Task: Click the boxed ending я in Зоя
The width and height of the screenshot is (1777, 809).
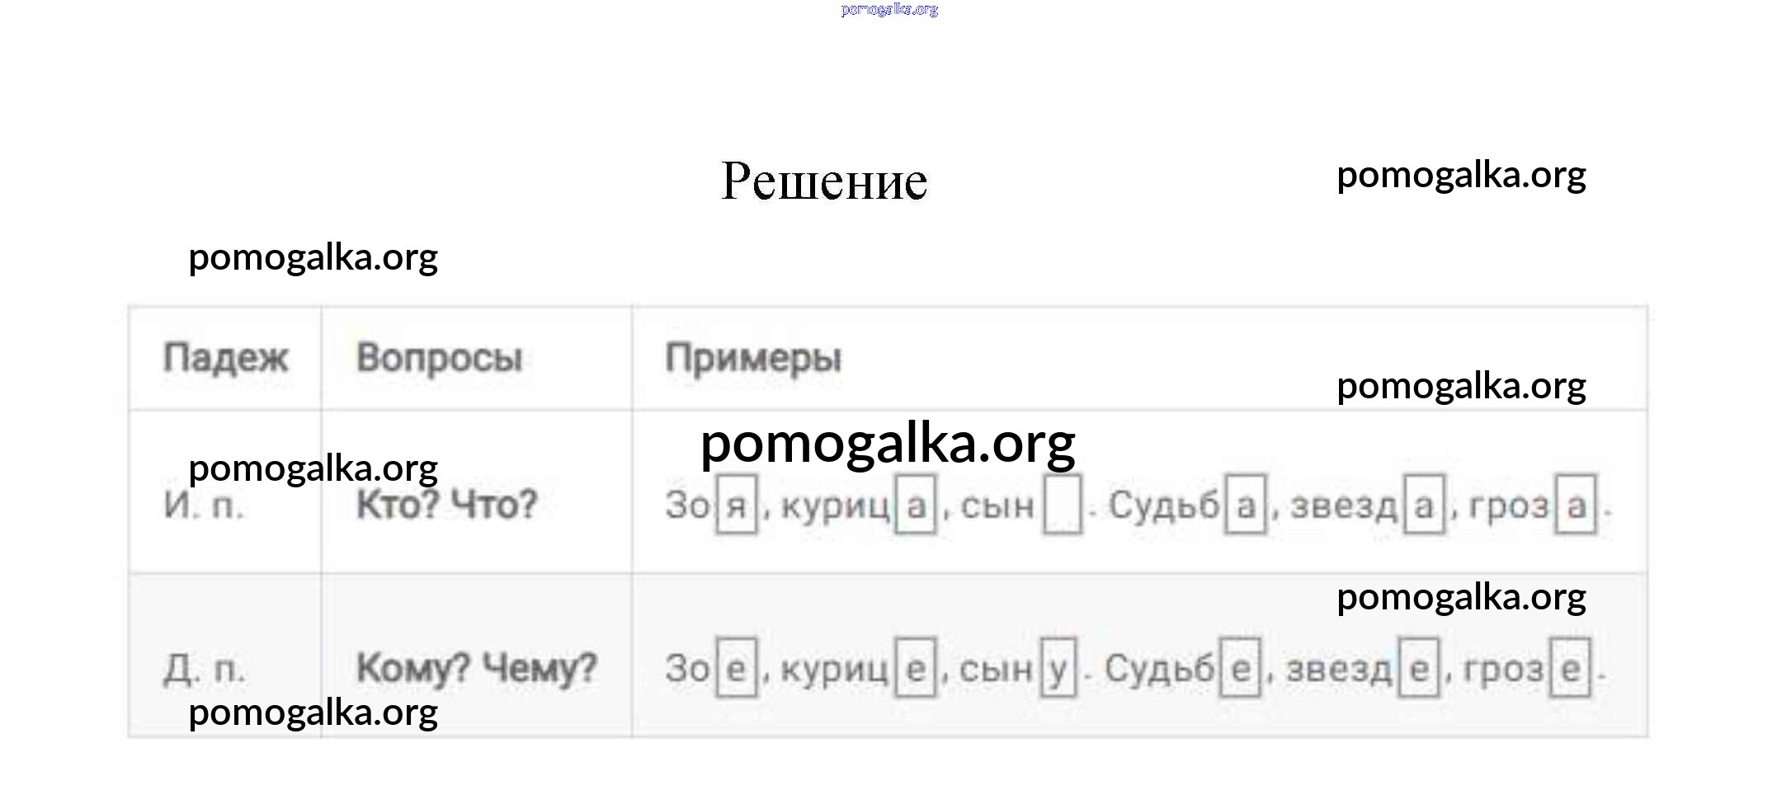Action: pos(736,505)
